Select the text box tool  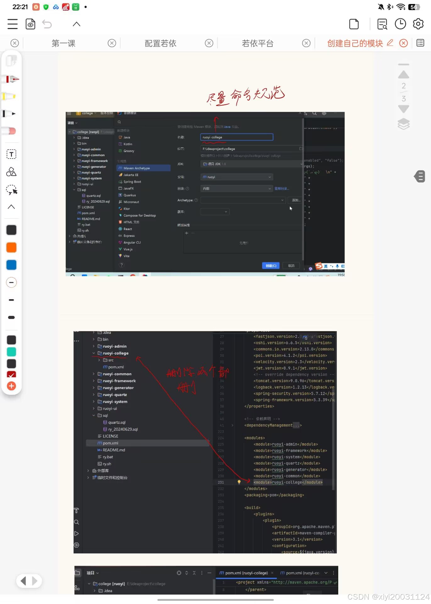point(11,154)
